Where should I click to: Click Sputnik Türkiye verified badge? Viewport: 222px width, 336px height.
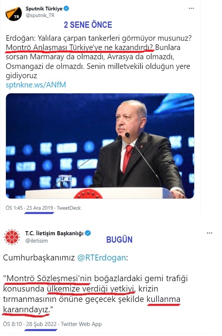coord(66,9)
